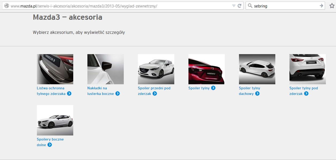
Task: Click the Spoilery boczne dolne car photo
Action: 55,120
